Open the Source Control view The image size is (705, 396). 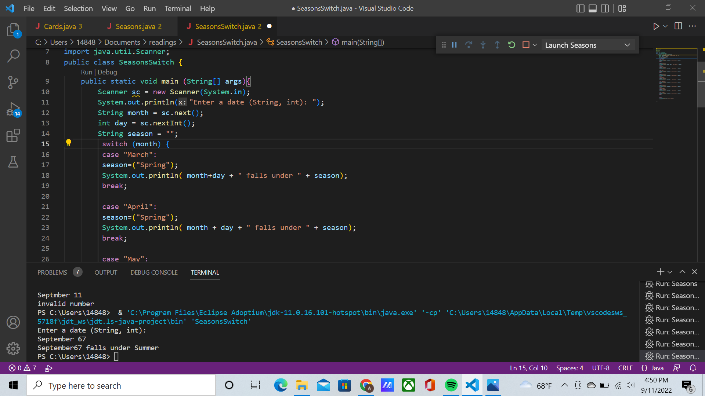click(13, 82)
